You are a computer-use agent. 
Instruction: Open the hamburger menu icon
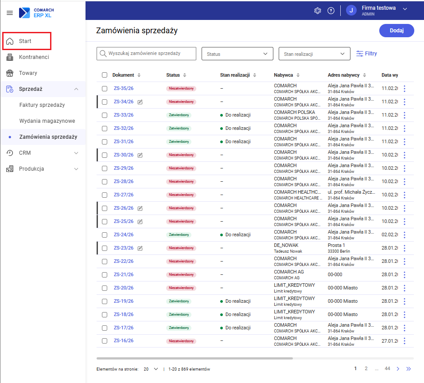tap(10, 13)
